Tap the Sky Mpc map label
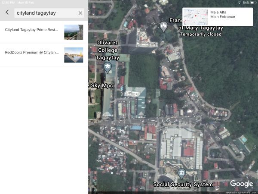Image resolution: width=258 pixels, height=194 pixels. coord(101,85)
